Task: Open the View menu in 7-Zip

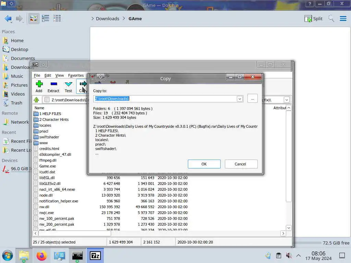Action: 60,76
